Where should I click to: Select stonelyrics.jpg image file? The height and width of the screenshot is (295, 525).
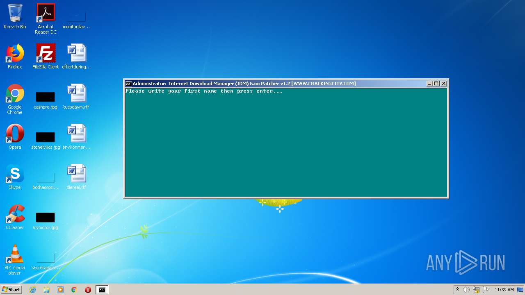pos(46,140)
